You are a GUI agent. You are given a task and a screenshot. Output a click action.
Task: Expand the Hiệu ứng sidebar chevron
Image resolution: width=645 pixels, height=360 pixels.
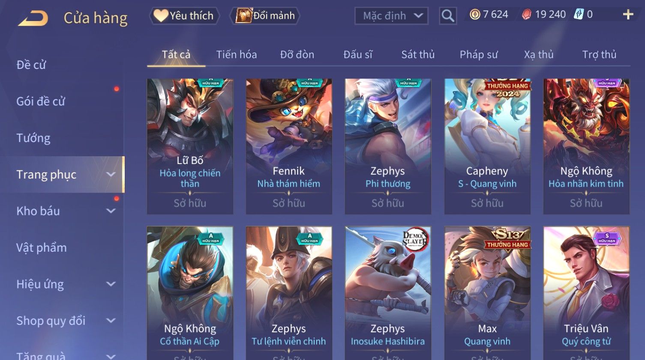click(111, 284)
